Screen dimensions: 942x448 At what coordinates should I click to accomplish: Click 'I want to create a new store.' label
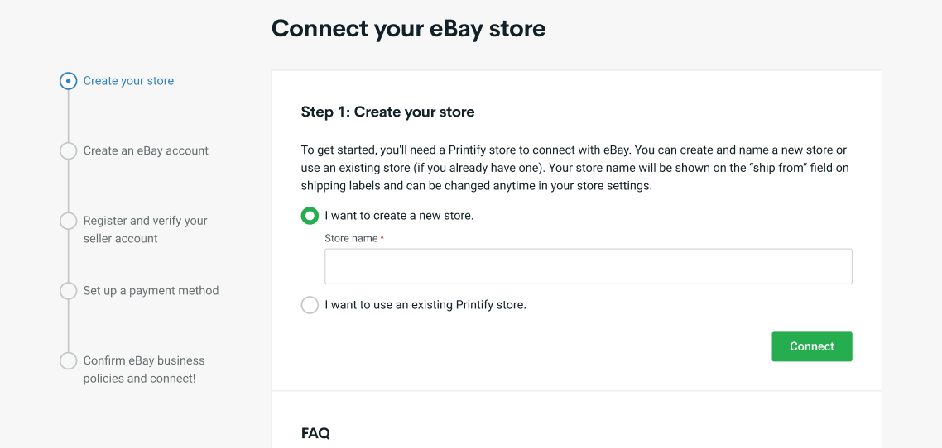click(399, 216)
